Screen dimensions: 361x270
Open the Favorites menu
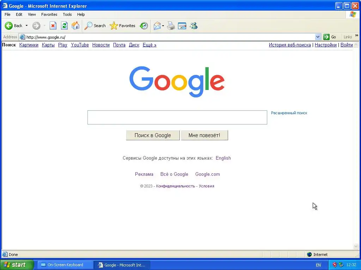pos(49,14)
